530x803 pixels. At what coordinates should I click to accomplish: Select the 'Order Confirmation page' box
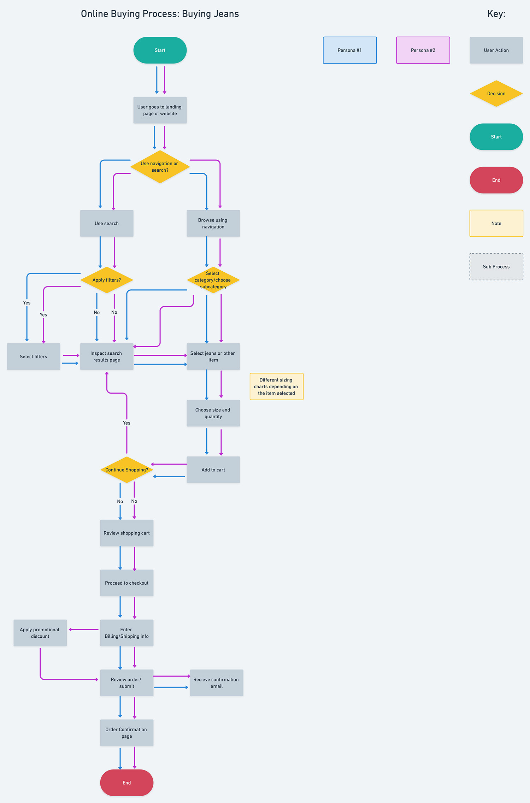(x=126, y=733)
